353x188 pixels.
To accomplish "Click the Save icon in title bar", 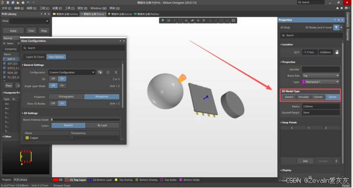I will [8, 3].
